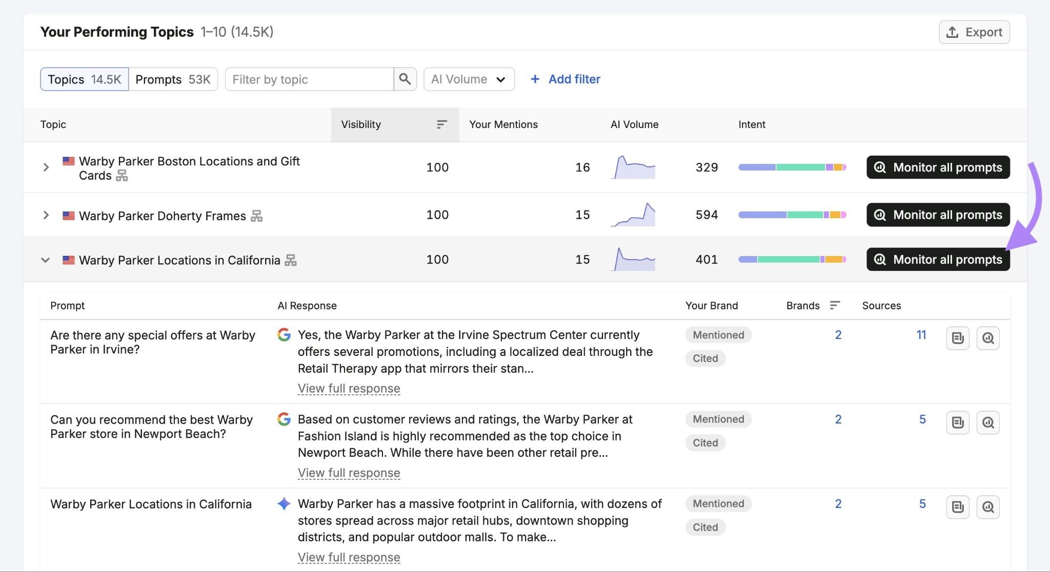Click the AI Volume sparkline for Boston Locations
This screenshot has height=572, width=1050.
[x=633, y=167]
